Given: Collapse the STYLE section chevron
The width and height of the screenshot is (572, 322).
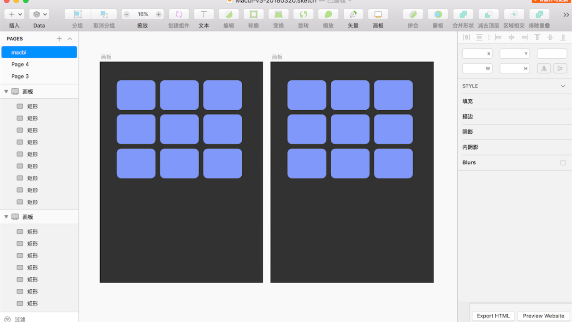Looking at the screenshot, I should click(563, 86).
